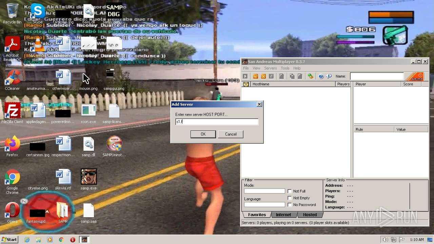Open the Help menu
The image size is (434, 244).
click(297, 68)
